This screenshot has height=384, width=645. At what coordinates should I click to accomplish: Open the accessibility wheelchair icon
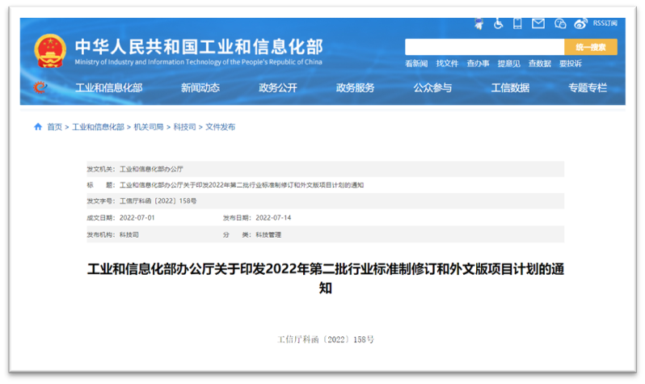pyautogui.click(x=500, y=23)
